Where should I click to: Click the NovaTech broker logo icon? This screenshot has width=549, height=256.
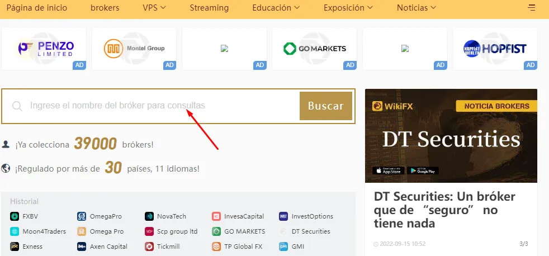click(149, 216)
